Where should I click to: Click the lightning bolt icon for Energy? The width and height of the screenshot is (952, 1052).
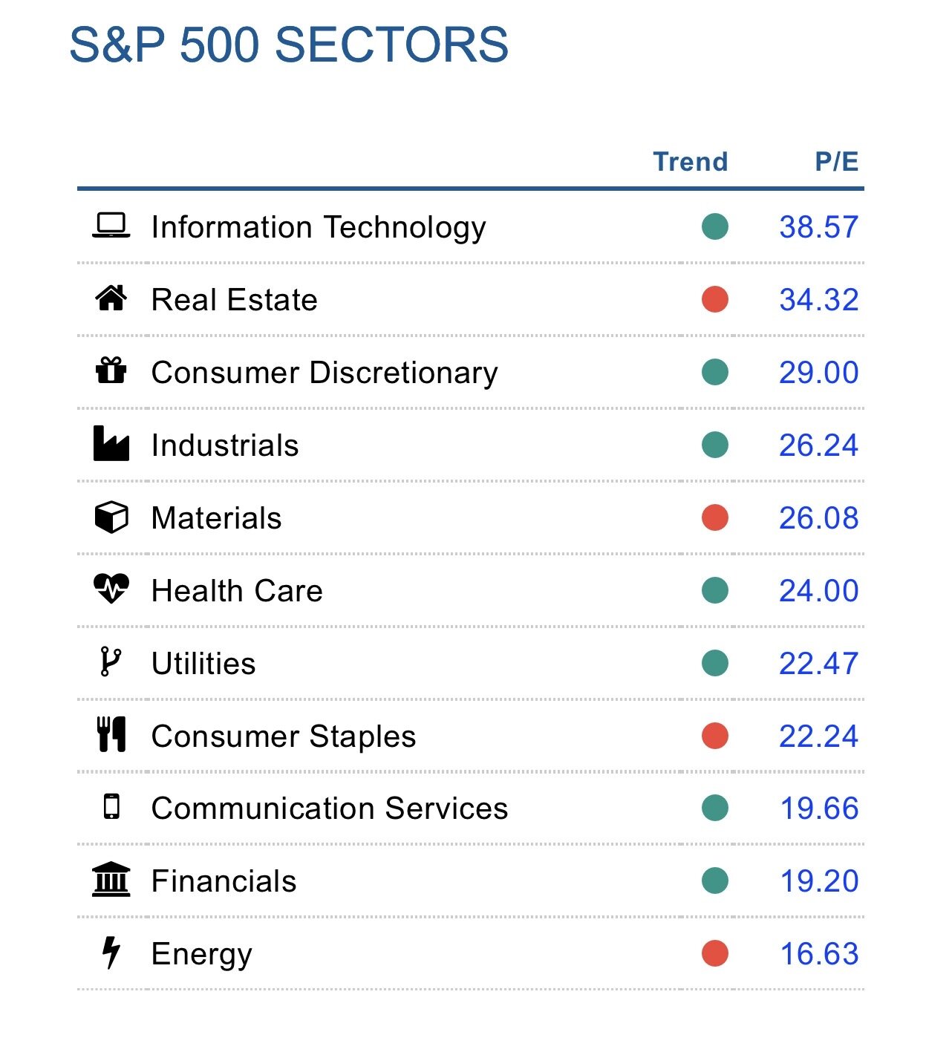(x=111, y=953)
